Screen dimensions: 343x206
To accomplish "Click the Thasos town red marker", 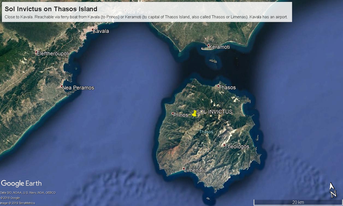I will (x=218, y=86).
